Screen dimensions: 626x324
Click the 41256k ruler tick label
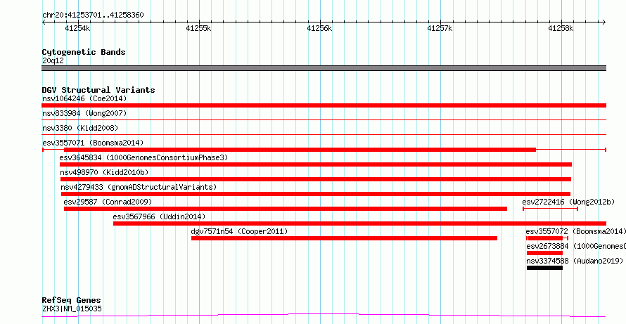pyautogui.click(x=319, y=28)
